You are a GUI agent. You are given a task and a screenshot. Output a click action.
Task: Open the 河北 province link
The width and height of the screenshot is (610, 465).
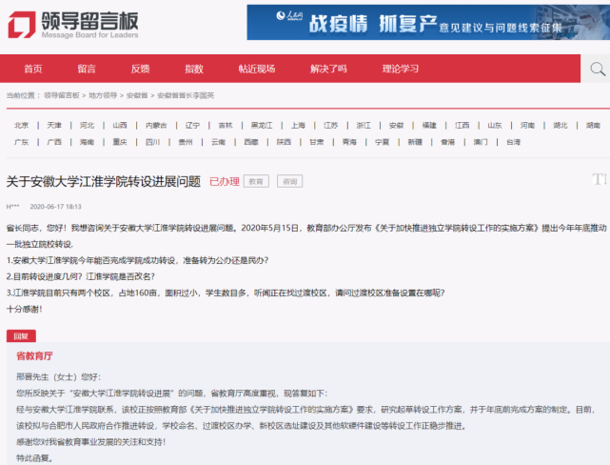tap(87, 126)
